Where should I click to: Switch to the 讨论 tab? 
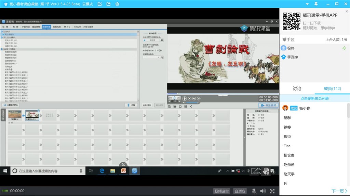click(297, 89)
